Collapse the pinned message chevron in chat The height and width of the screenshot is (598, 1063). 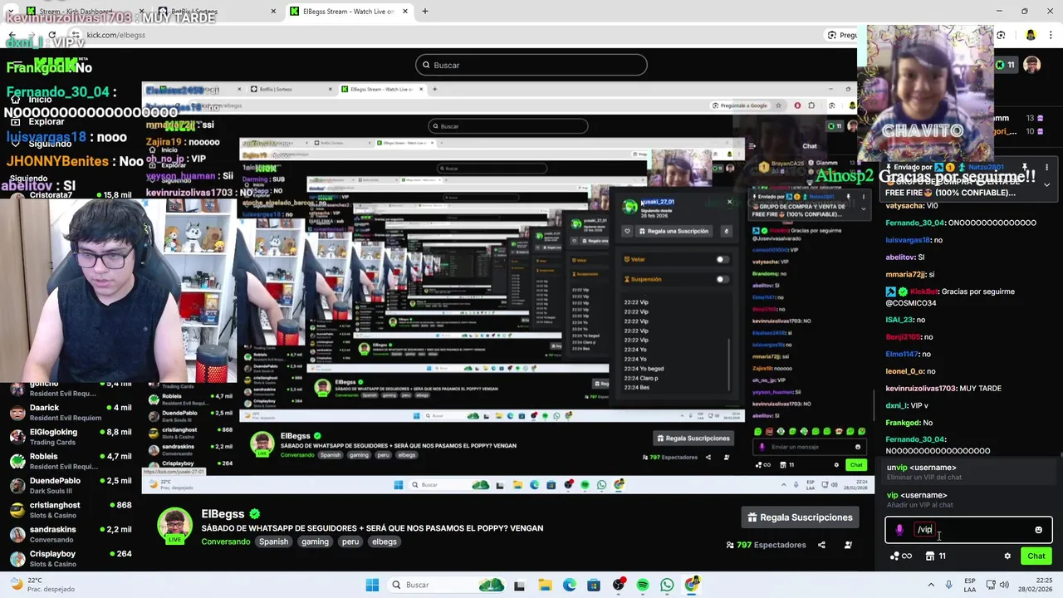pyautogui.click(x=1046, y=184)
